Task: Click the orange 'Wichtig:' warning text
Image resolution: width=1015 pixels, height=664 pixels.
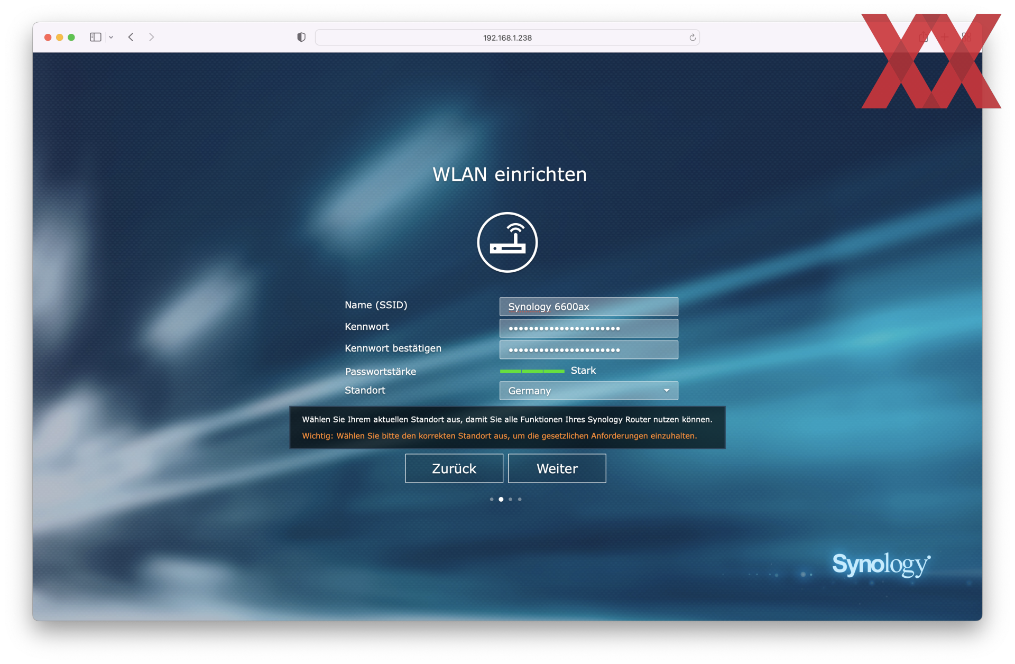Action: pos(500,436)
